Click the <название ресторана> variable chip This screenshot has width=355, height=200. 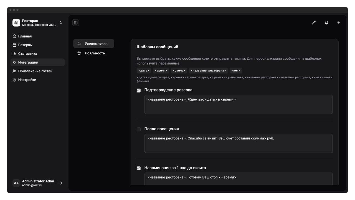[x=208, y=71]
